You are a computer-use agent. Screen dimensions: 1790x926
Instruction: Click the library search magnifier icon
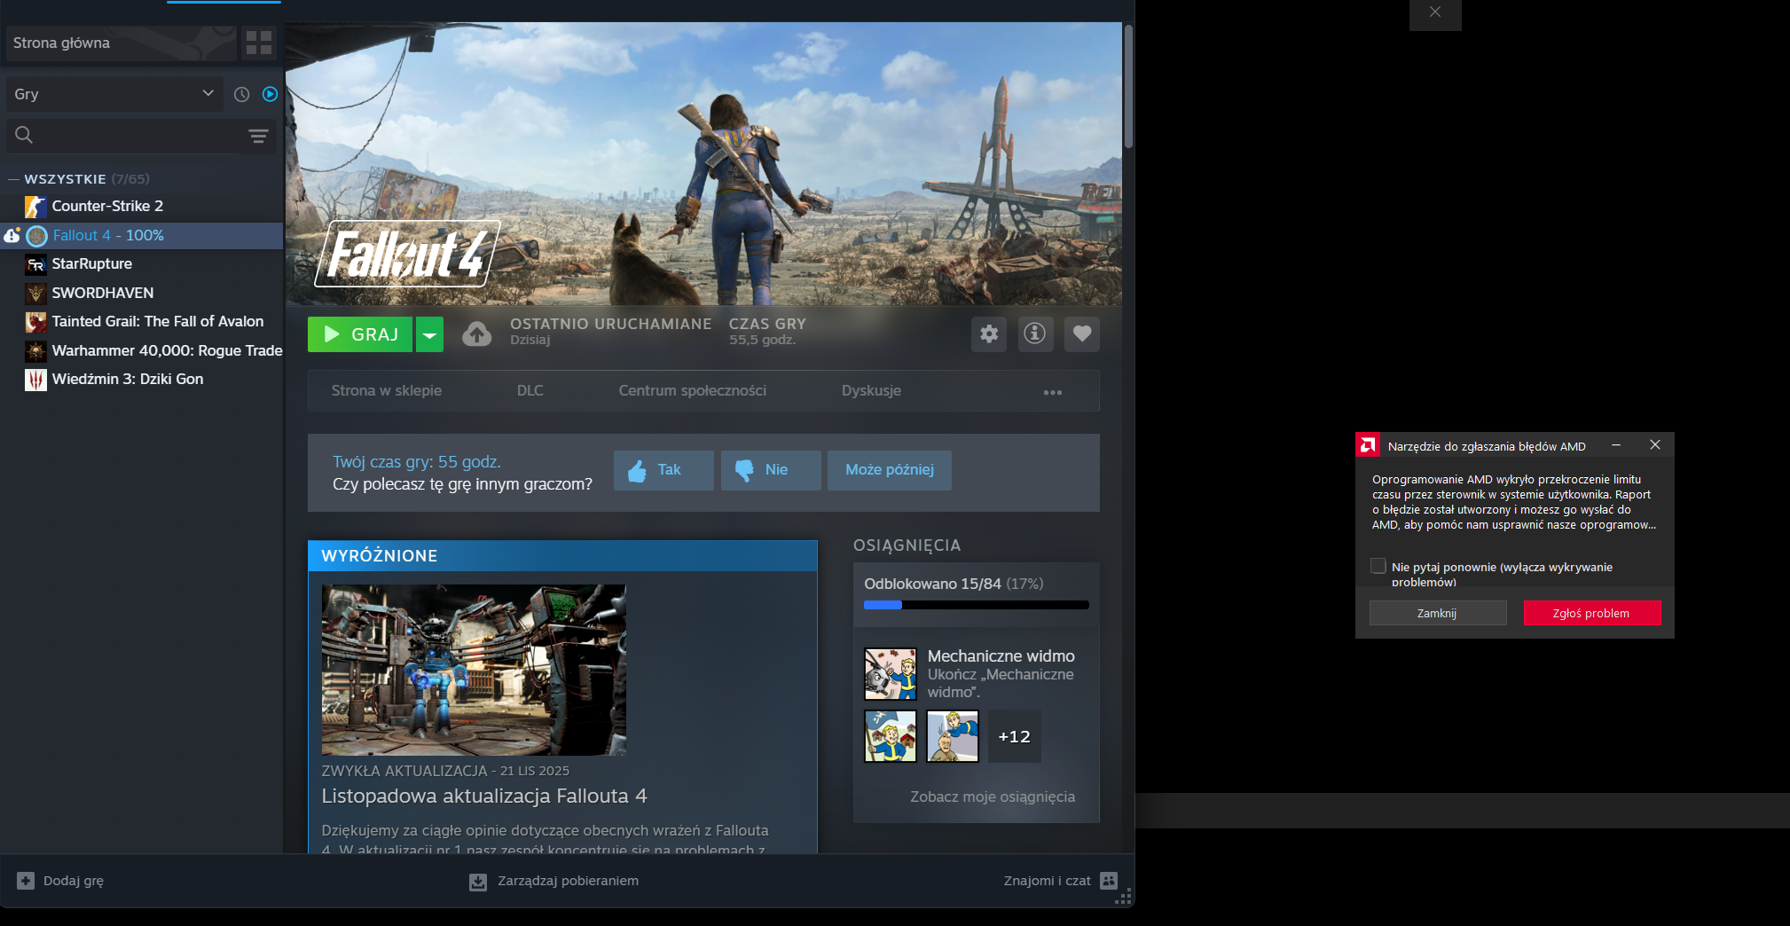coord(24,135)
